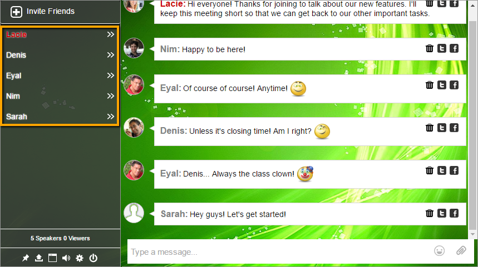This screenshot has height=267, width=478.
Task: Expand options arrows next to Lacie
Action: pos(111,34)
